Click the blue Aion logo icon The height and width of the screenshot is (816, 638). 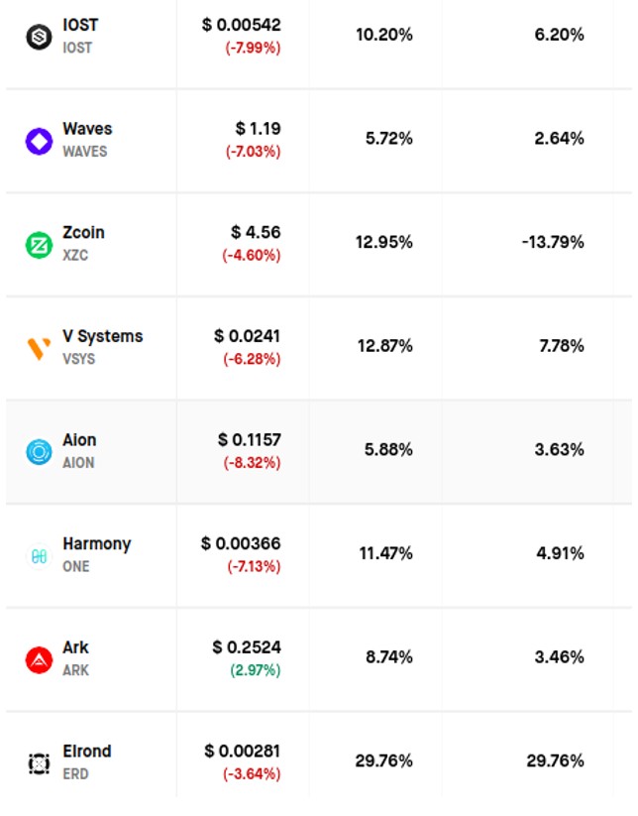39,452
